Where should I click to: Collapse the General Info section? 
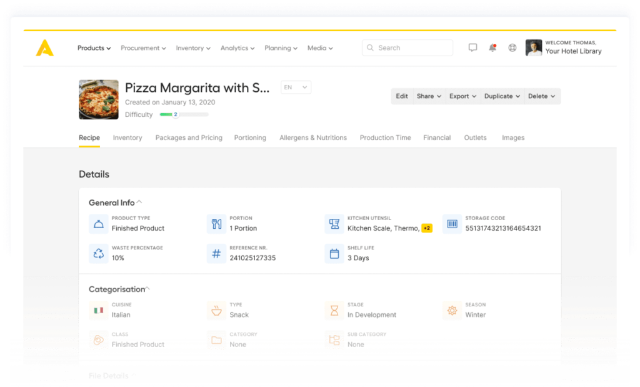coord(139,202)
